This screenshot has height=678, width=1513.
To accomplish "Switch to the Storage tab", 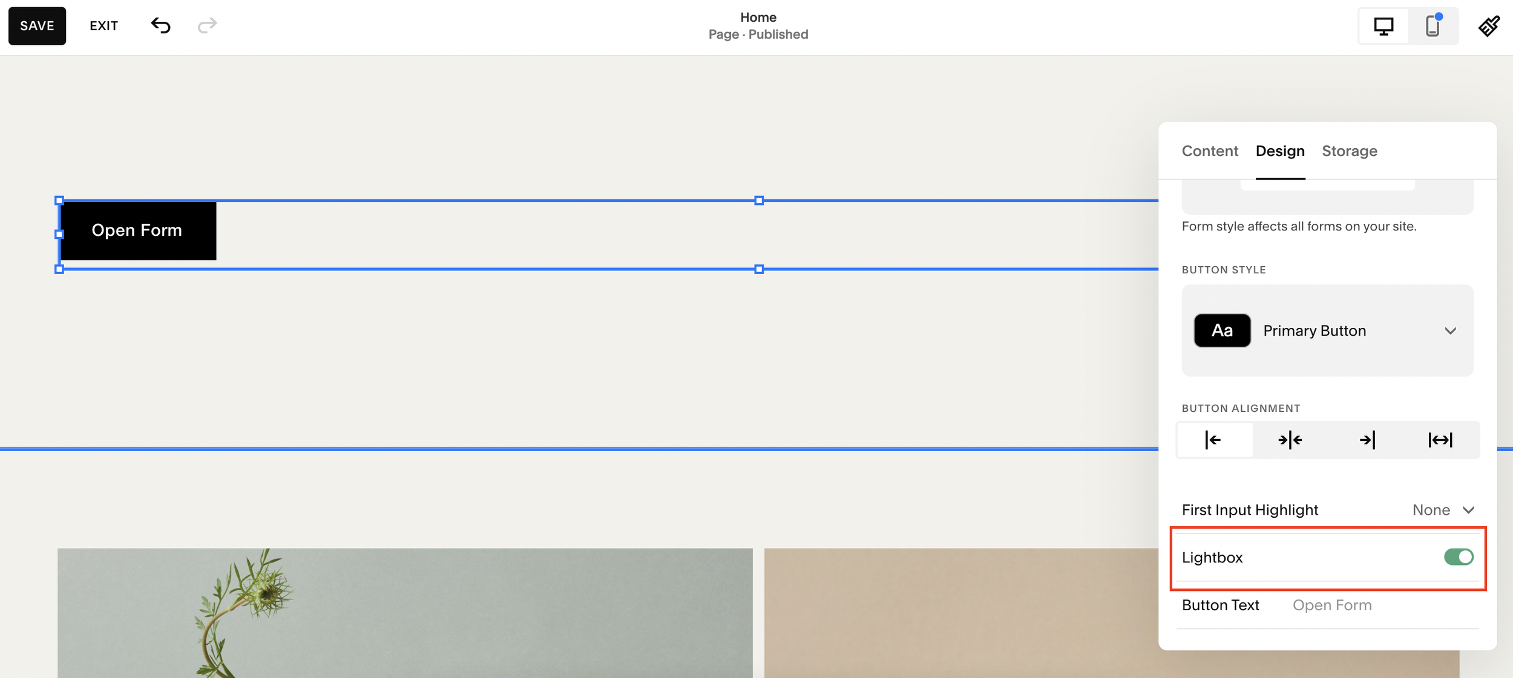I will tap(1349, 151).
